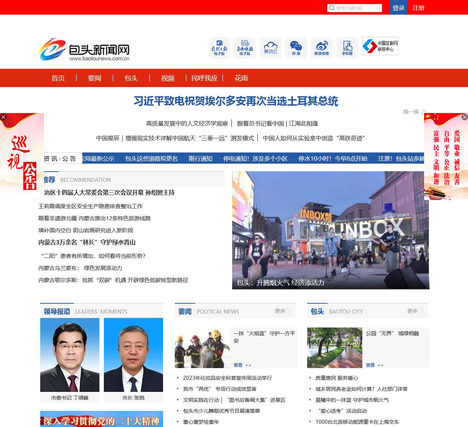The width and height of the screenshot is (468, 427).
Task: Open the 包头日报 电子版 icon
Action: [219, 48]
